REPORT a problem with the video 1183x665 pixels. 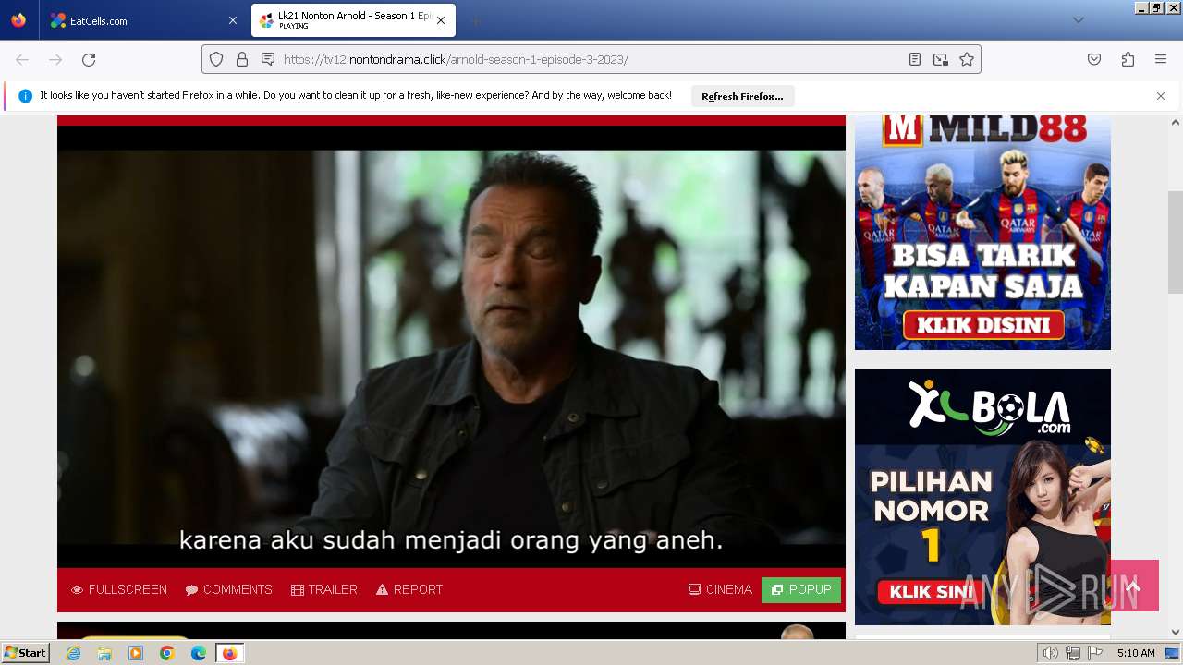409,589
